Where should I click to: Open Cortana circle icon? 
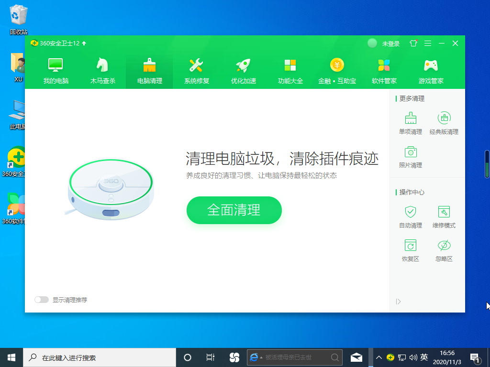coord(187,357)
